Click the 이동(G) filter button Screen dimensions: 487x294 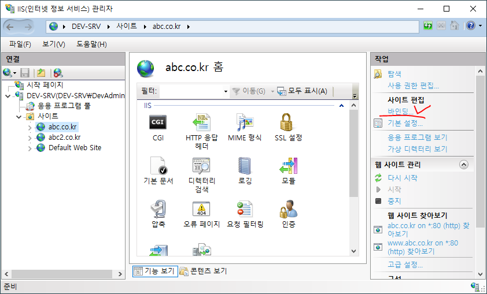249,91
